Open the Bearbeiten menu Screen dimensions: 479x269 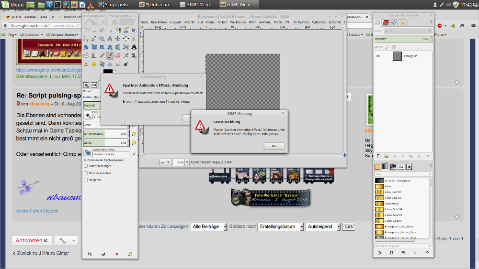[x=159, y=22]
